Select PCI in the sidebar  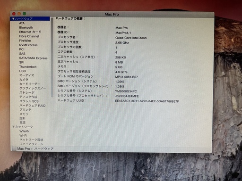pos(22,49)
